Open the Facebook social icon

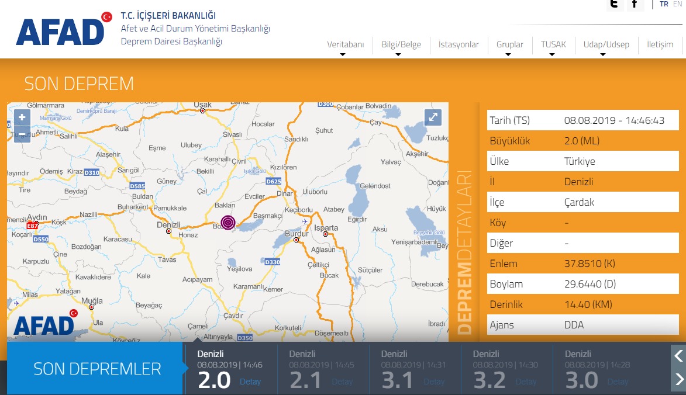[x=635, y=4]
